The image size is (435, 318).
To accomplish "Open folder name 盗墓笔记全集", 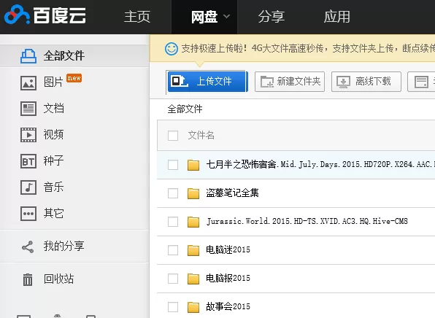I will point(232,193).
